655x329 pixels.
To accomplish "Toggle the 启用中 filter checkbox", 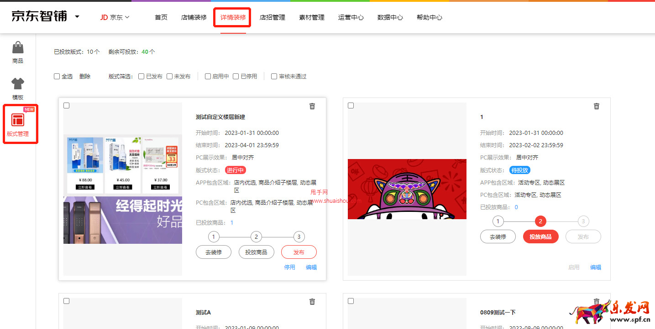I will tap(208, 77).
